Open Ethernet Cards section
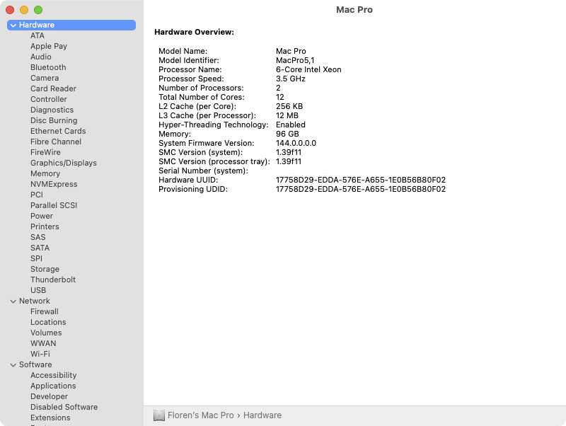This screenshot has width=566, height=426. coord(58,131)
